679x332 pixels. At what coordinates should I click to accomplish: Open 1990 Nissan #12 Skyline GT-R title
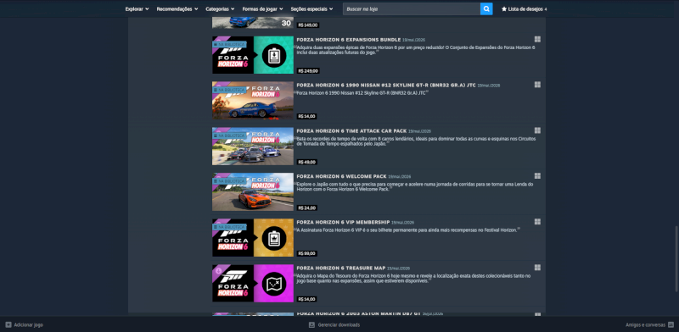pos(386,86)
